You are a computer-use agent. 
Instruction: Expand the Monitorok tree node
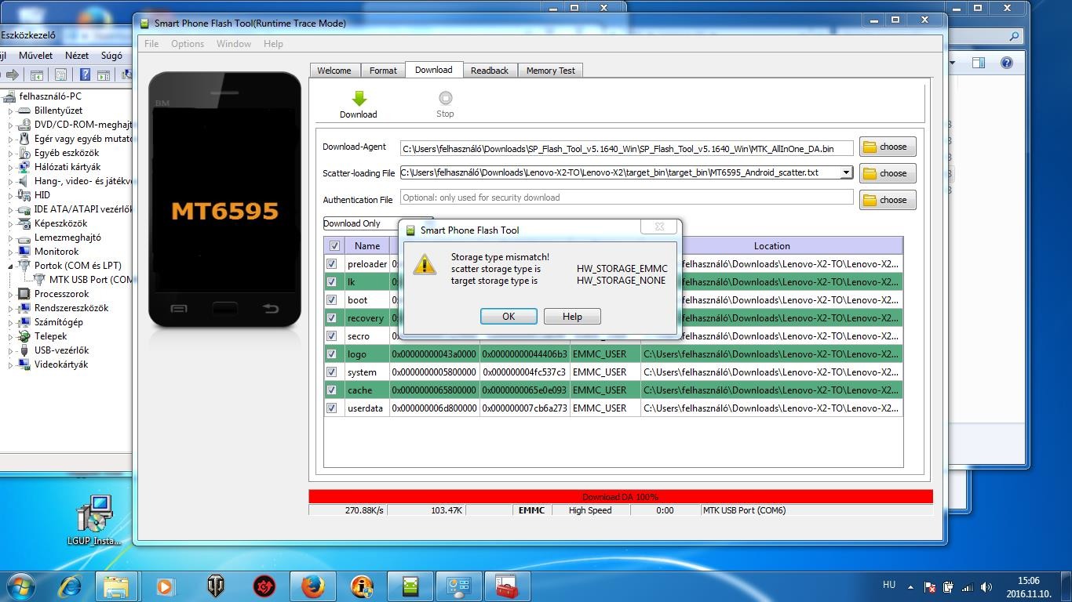click(x=10, y=252)
